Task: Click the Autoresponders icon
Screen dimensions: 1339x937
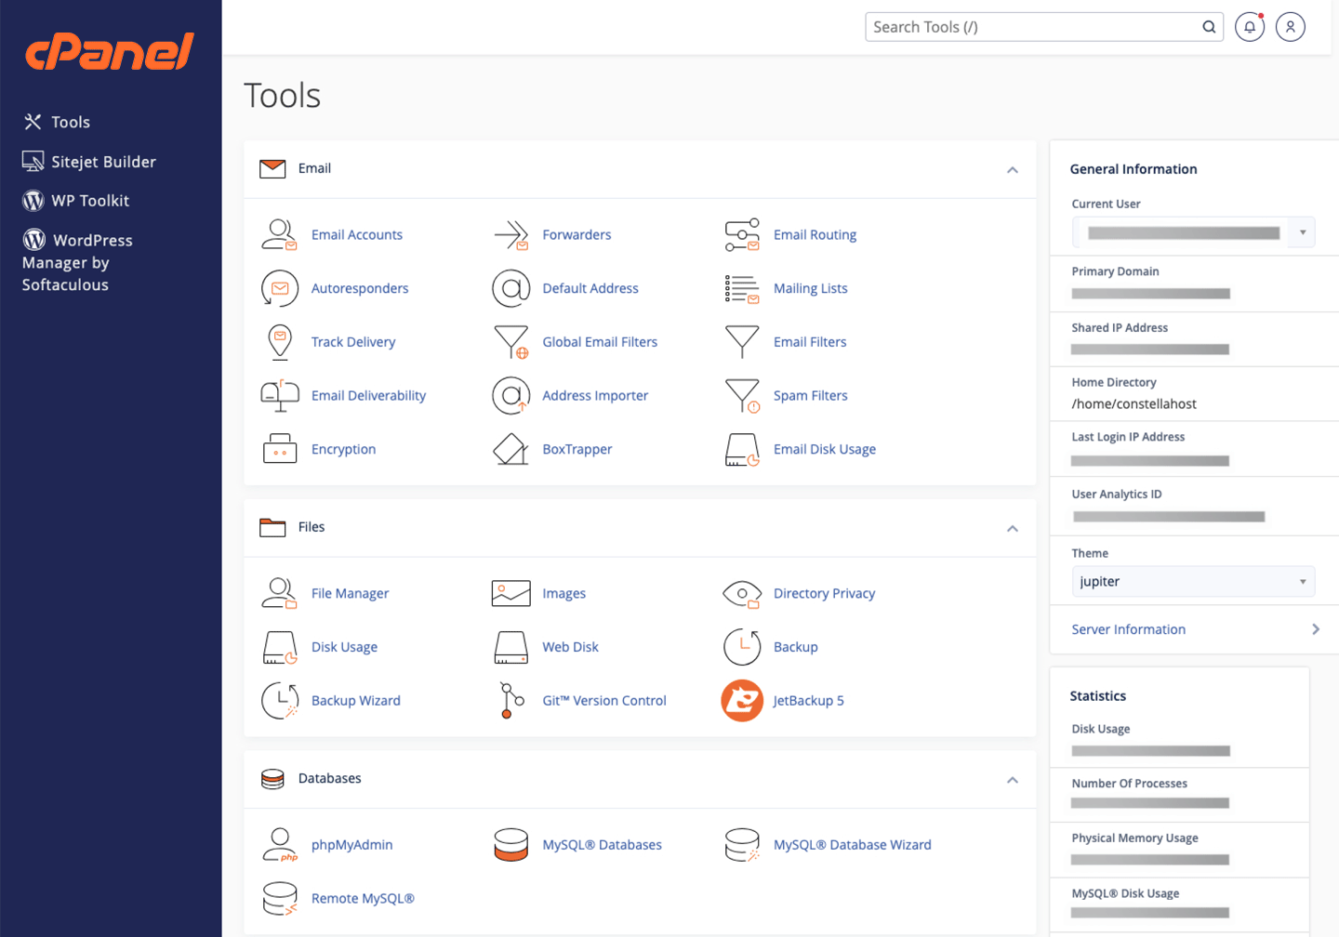Action: pos(280,288)
